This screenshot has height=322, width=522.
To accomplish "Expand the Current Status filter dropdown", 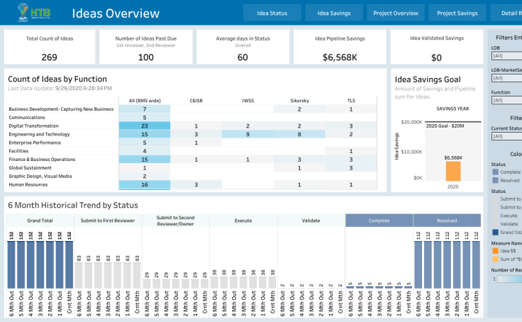I will click(506, 136).
